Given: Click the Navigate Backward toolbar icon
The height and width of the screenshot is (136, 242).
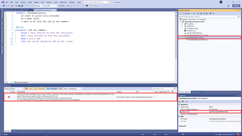Looking at the screenshot, I should (x=4, y=6).
